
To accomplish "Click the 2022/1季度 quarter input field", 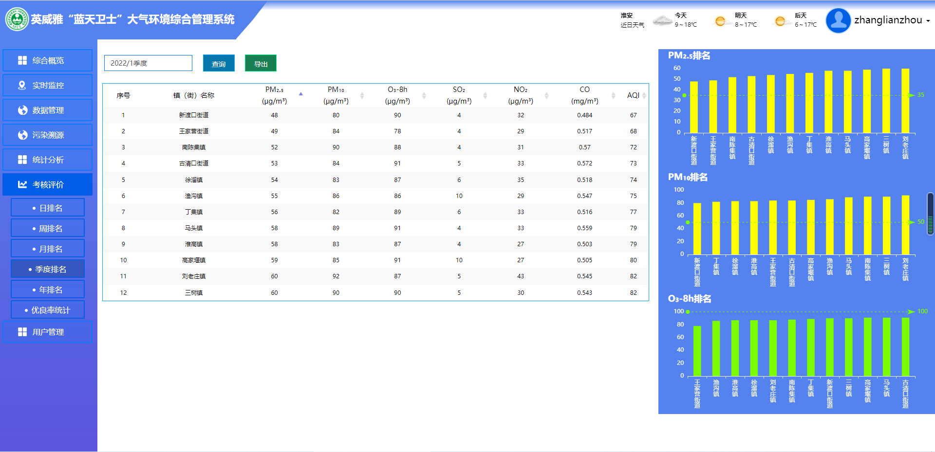I will 148,63.
